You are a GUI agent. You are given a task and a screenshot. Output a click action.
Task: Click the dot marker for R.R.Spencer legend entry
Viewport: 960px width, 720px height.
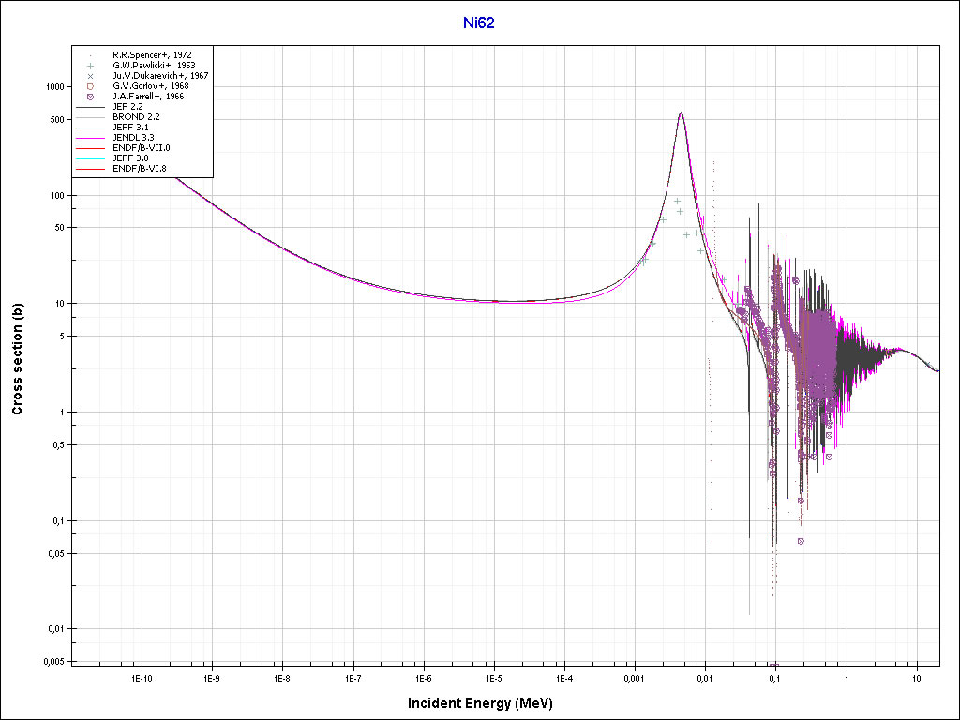[x=91, y=55]
